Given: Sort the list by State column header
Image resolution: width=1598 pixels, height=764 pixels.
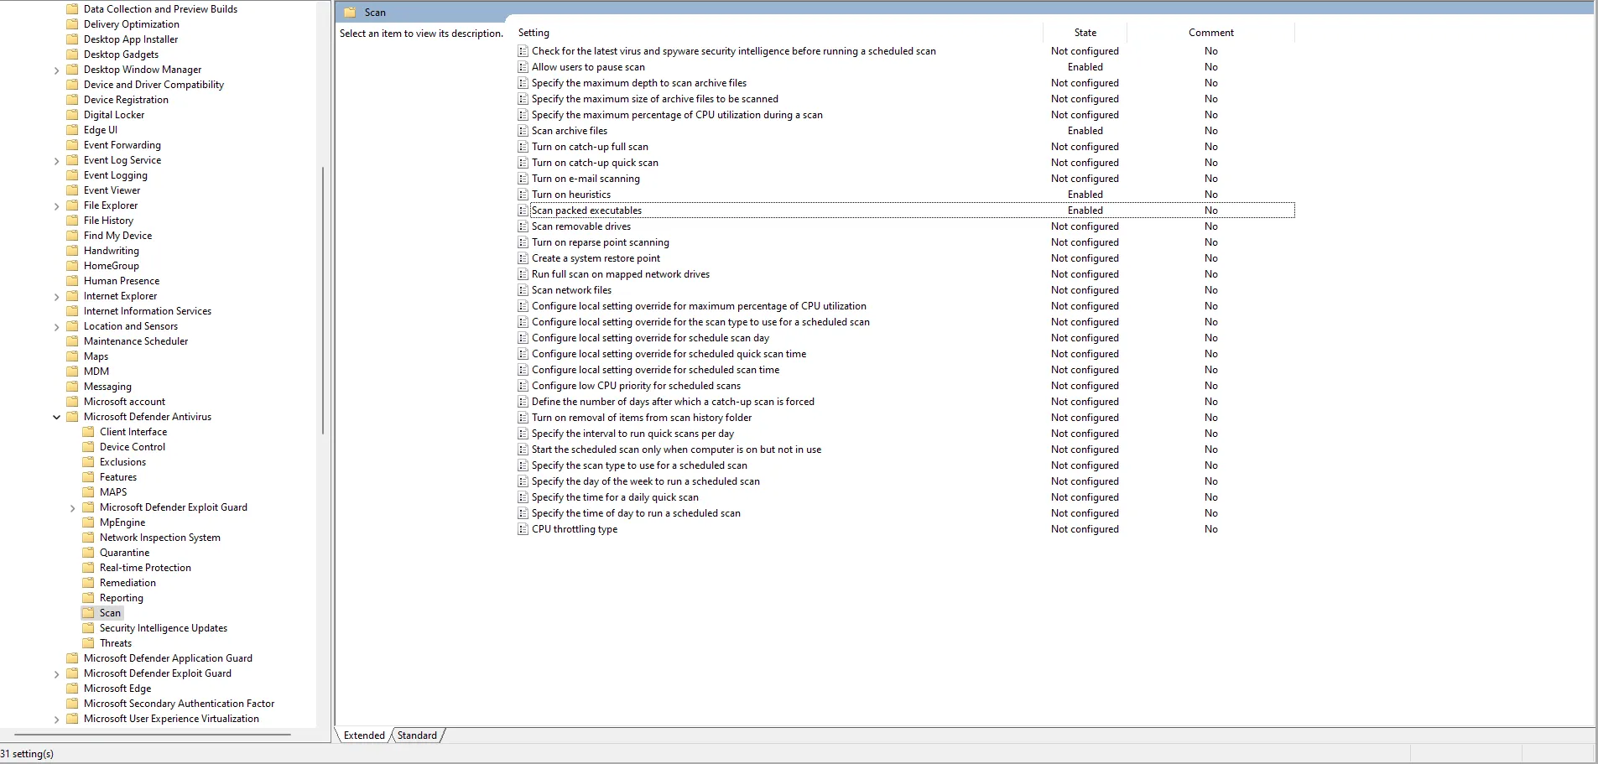Looking at the screenshot, I should click(1085, 33).
